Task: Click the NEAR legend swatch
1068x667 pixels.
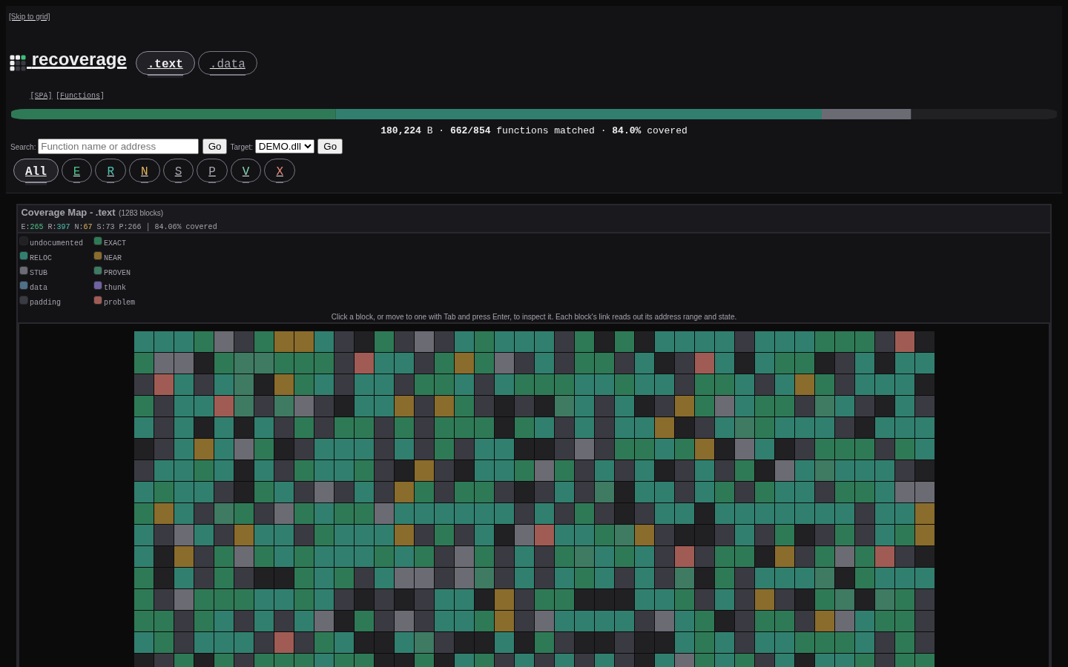Action: tap(98, 256)
